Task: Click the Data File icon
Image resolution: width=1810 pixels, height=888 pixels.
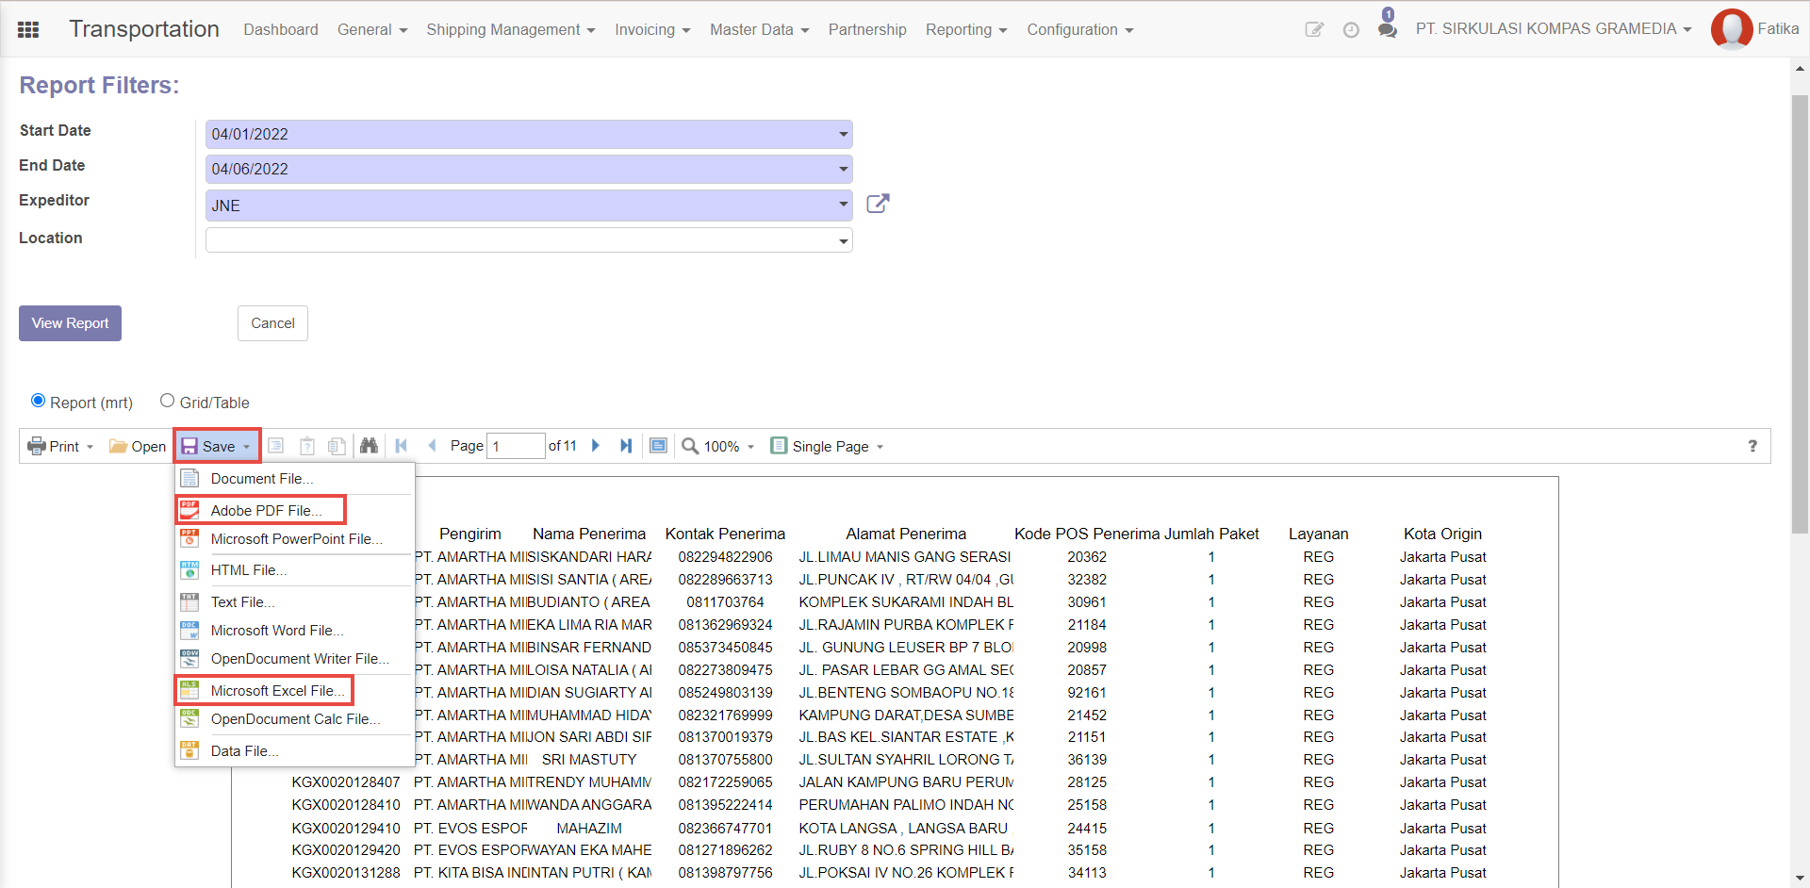Action: (189, 750)
